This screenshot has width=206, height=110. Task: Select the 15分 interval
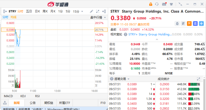coord(76,12)
